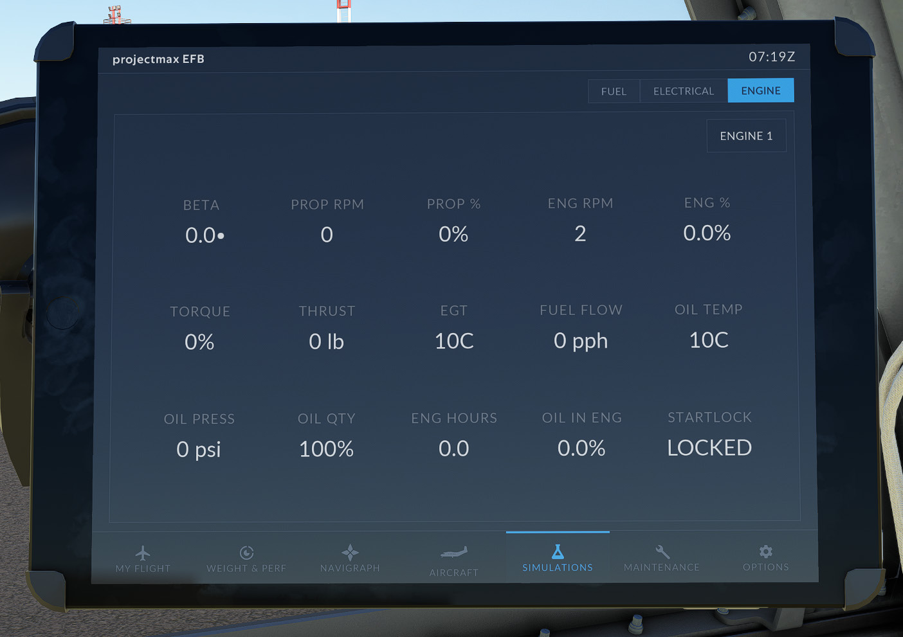Switch to the ELECTRICAL tab
The height and width of the screenshot is (637, 903).
pos(684,91)
